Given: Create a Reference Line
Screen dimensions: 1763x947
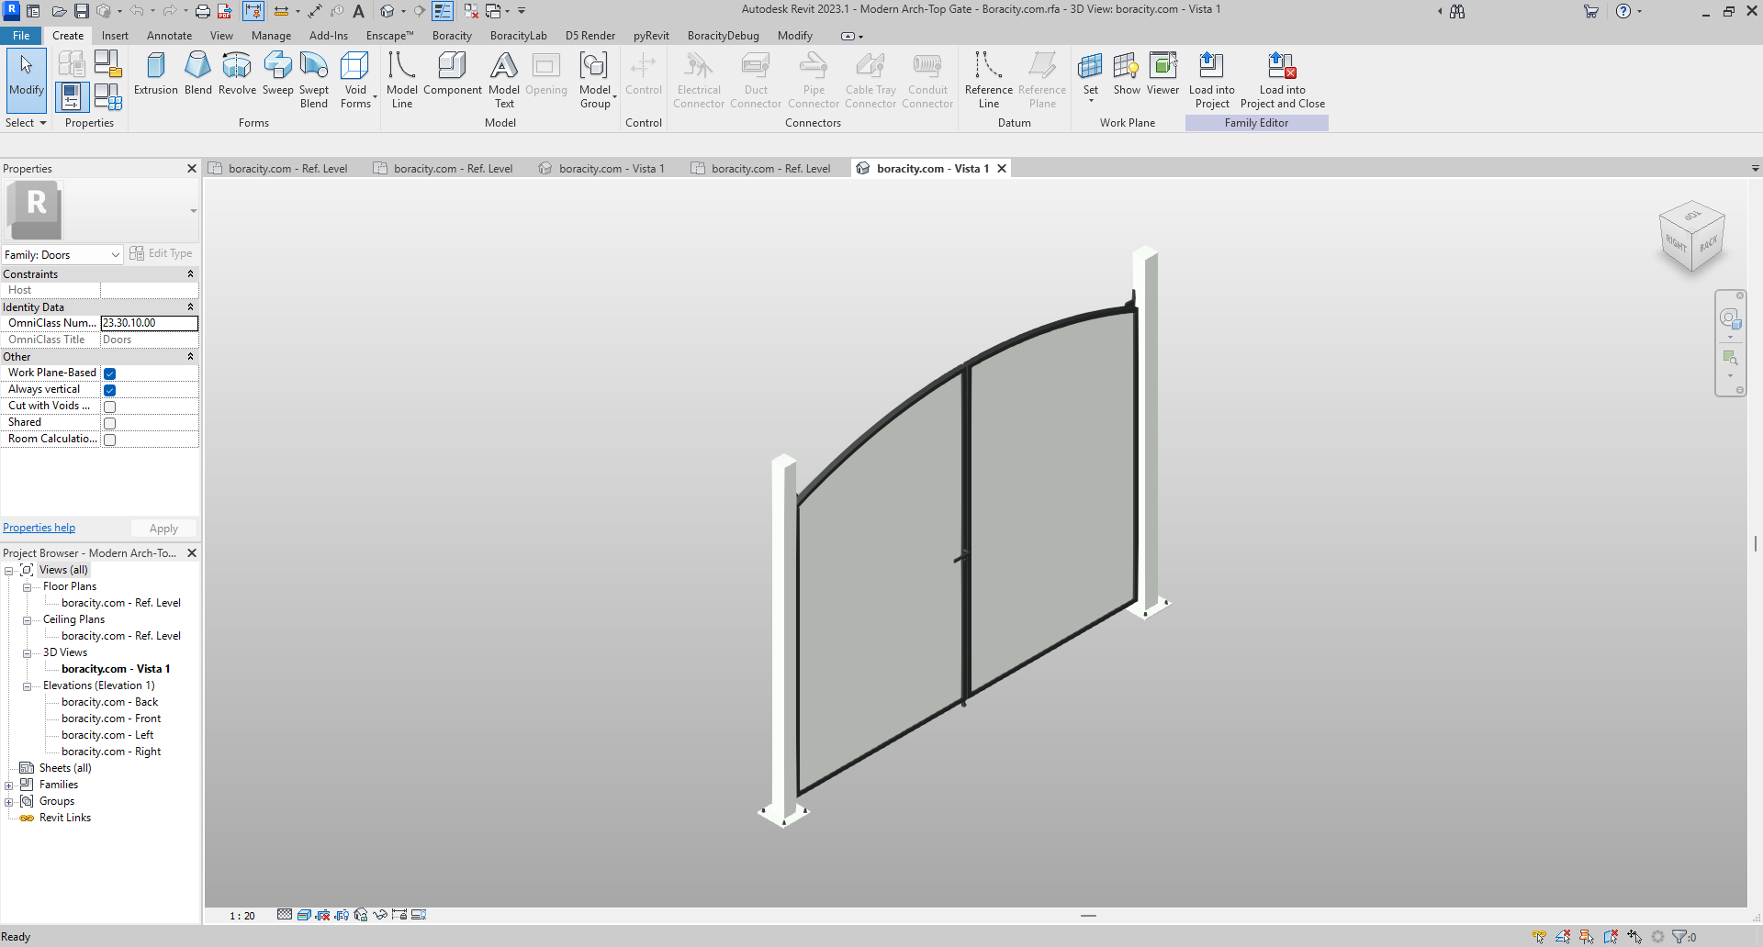Looking at the screenshot, I should [989, 80].
